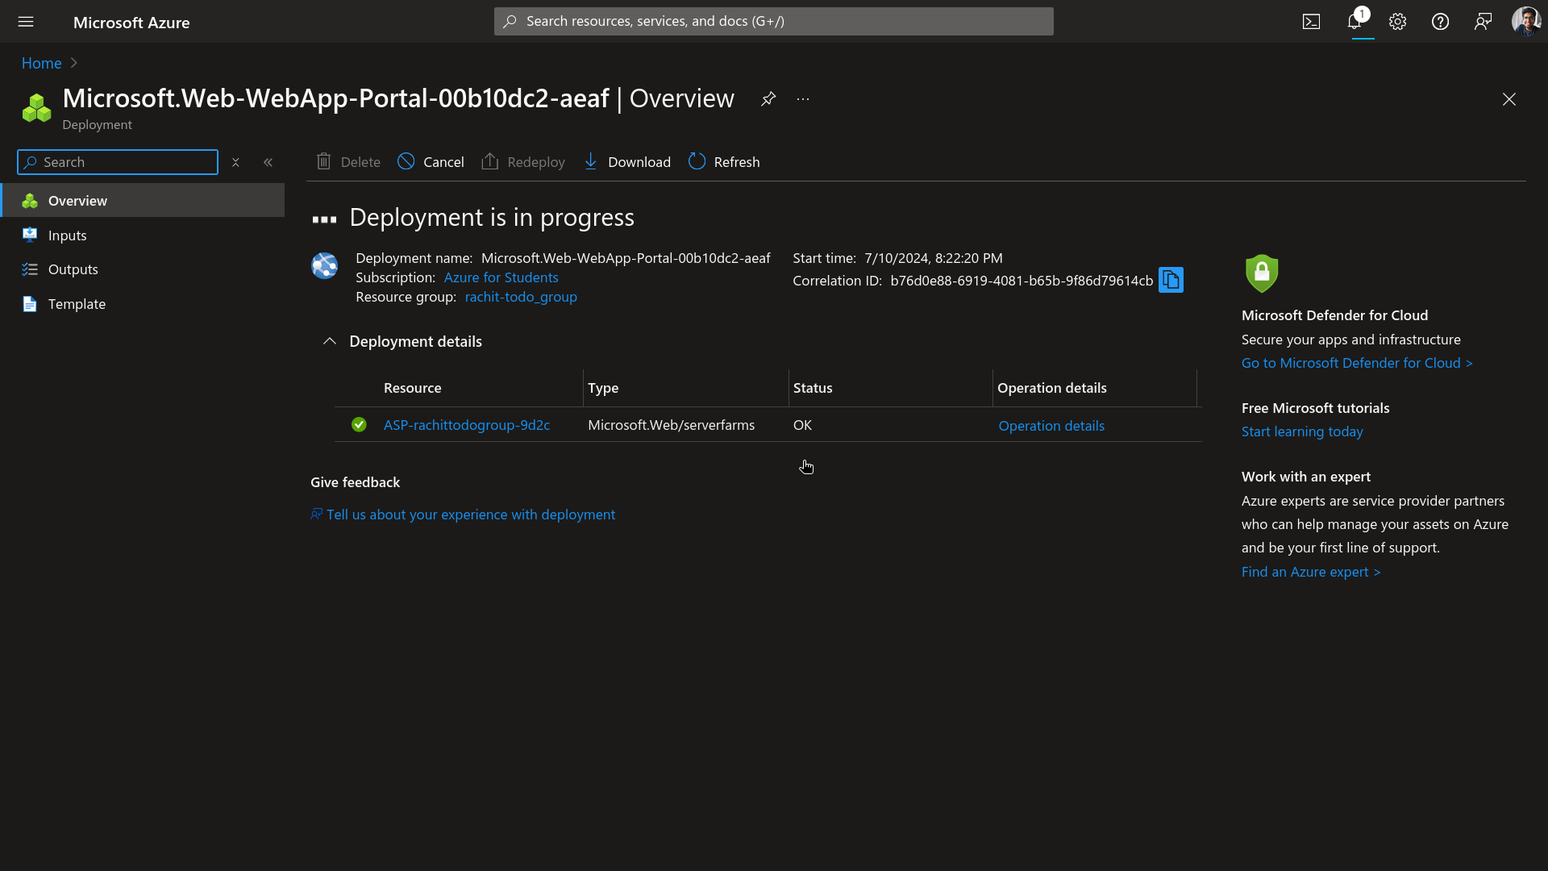Open the more options ellipsis menu
Image resolution: width=1548 pixels, height=871 pixels.
[x=802, y=98]
